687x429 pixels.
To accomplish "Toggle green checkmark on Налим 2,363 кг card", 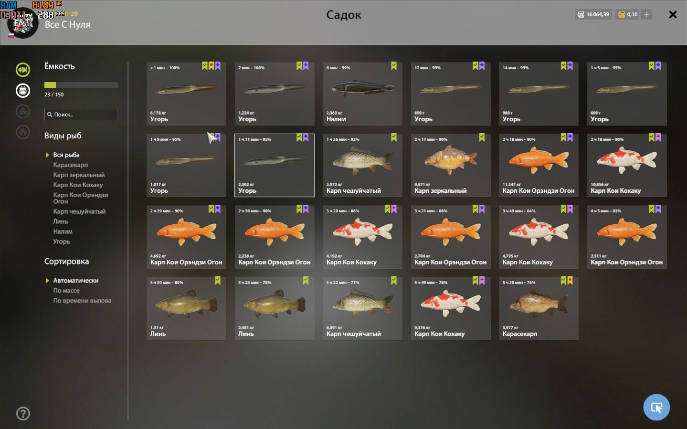I will click(x=394, y=66).
